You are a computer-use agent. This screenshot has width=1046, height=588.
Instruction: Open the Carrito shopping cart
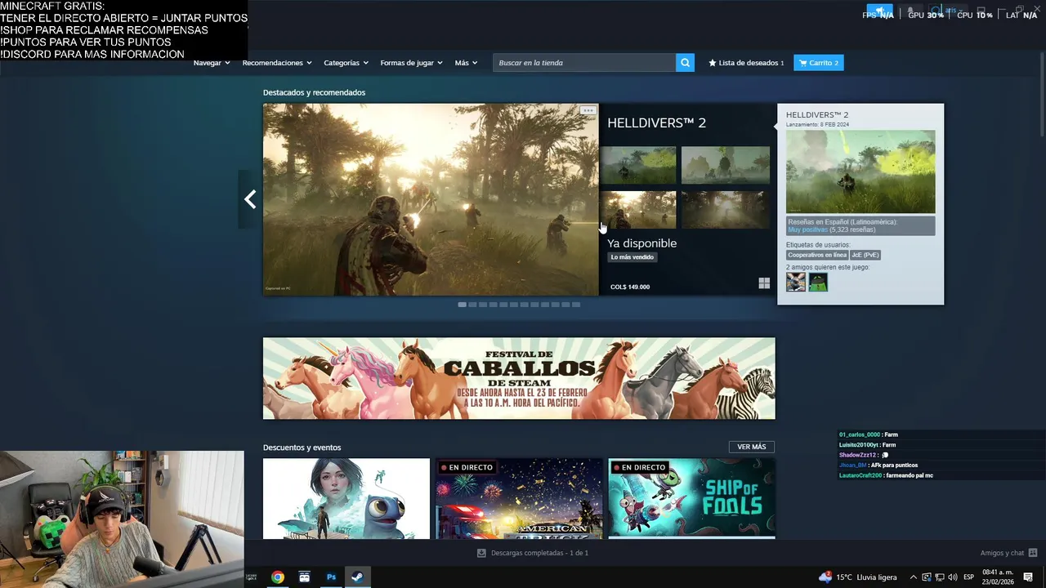coord(818,63)
